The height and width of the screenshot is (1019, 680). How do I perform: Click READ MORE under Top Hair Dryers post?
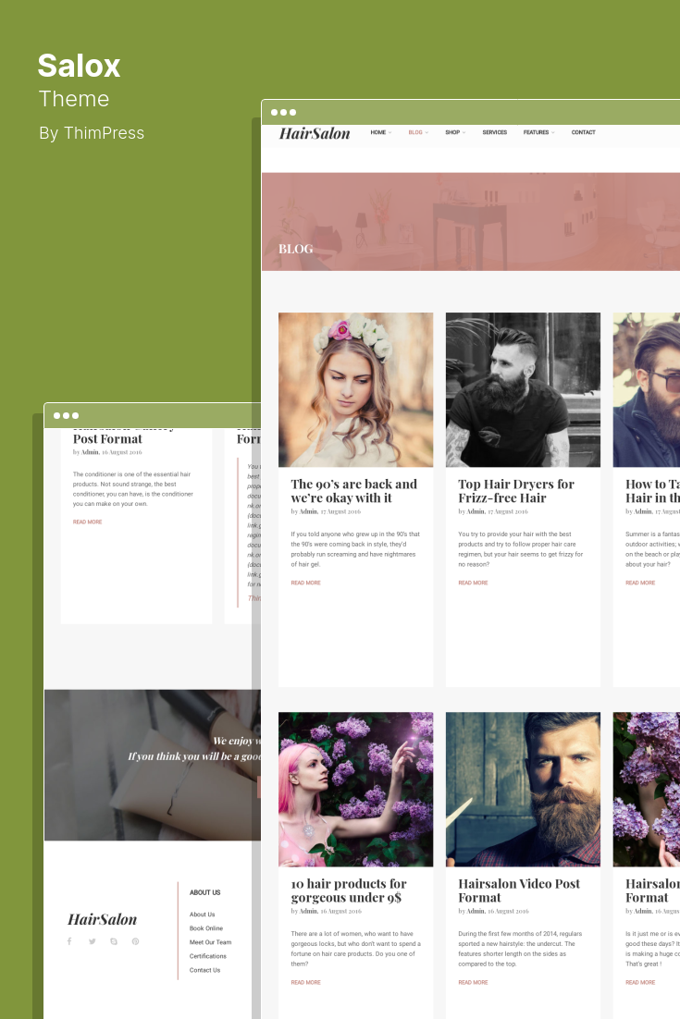[473, 583]
